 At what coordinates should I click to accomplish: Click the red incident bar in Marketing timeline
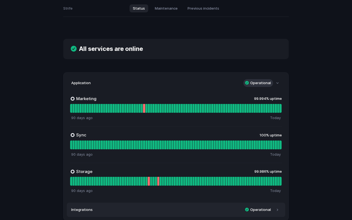click(144, 108)
